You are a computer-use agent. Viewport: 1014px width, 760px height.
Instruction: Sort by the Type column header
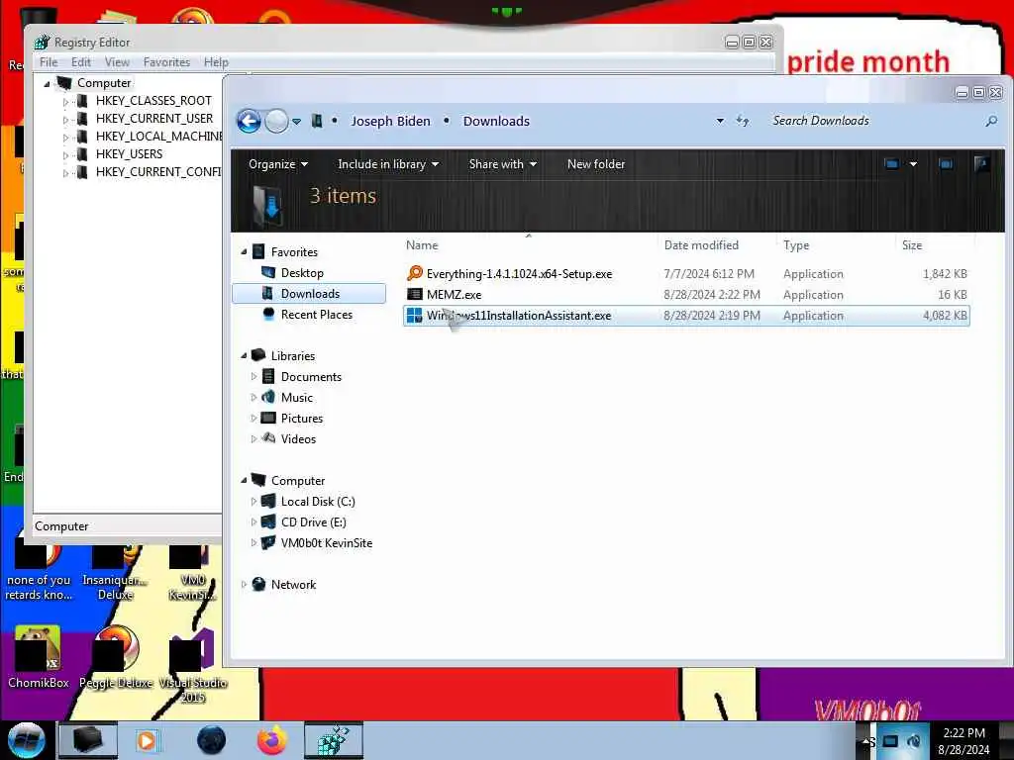pyautogui.click(x=796, y=245)
